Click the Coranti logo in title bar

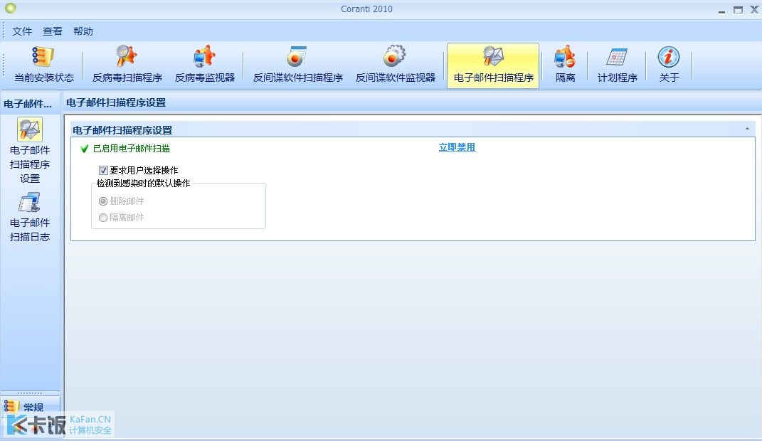coord(10,9)
